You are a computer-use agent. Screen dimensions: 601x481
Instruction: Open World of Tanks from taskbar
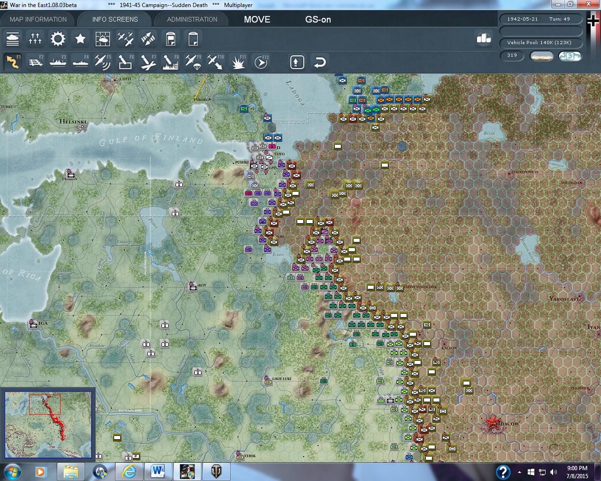coord(216,472)
